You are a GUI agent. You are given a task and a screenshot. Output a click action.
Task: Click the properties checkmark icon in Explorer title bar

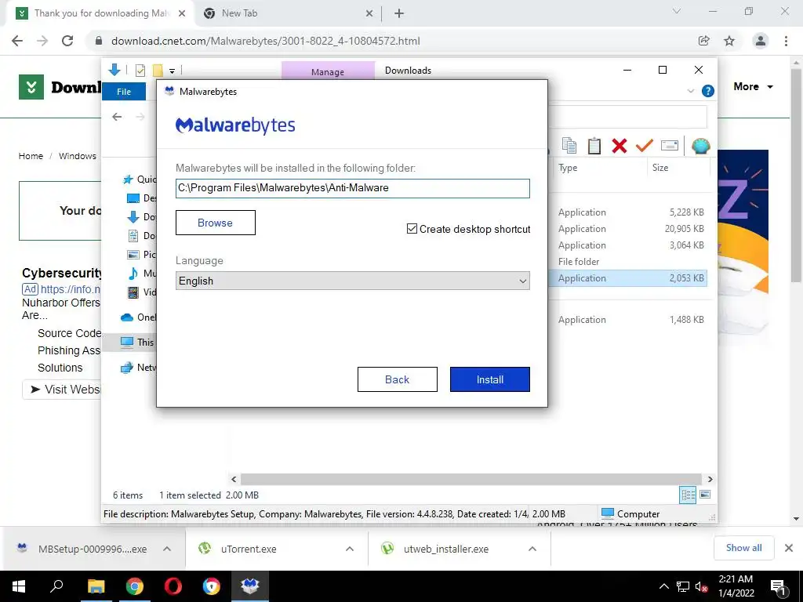(x=140, y=70)
